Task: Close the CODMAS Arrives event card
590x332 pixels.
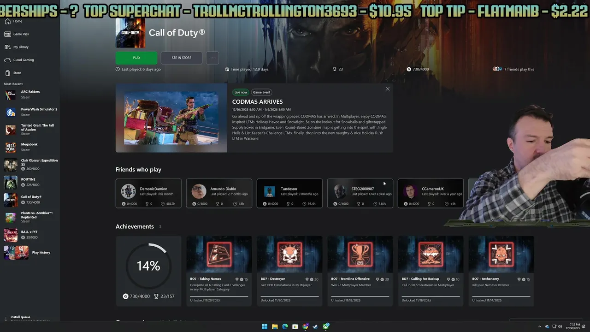Action: pyautogui.click(x=388, y=89)
